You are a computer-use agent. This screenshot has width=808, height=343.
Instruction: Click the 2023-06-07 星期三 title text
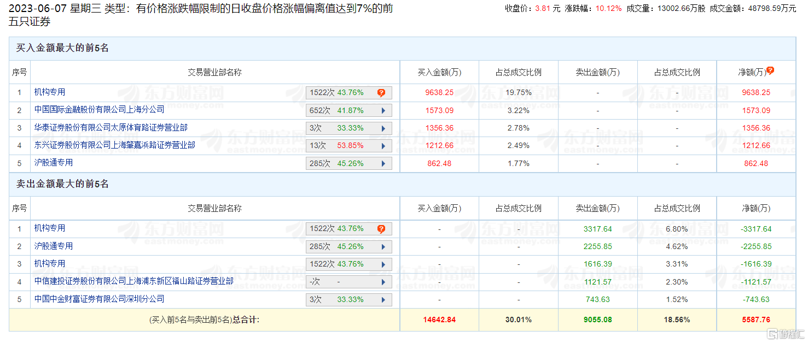tap(54, 9)
